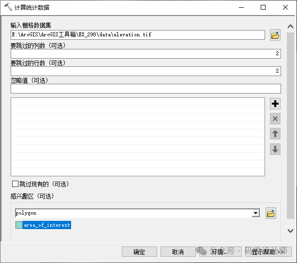Click the scrollbar down arrow in dialog
Image resolution: width=297 pixels, height=263 pixels.
point(291,231)
